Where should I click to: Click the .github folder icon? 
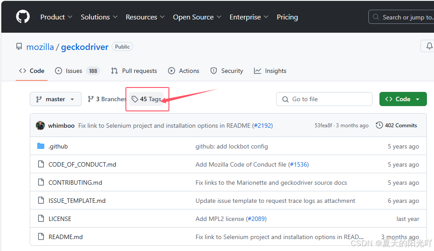pos(41,146)
